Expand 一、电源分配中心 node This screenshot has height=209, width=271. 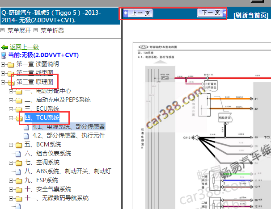pos(11,91)
